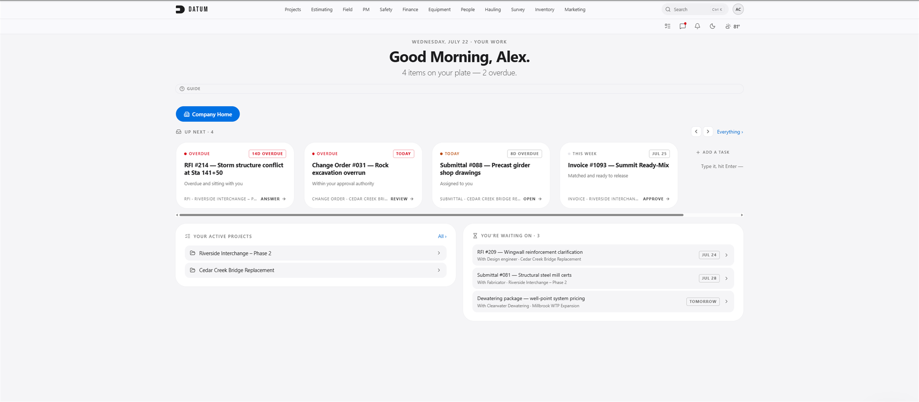The image size is (919, 402).
Task: Toggle dark mode with the moon icon
Action: pyautogui.click(x=712, y=26)
